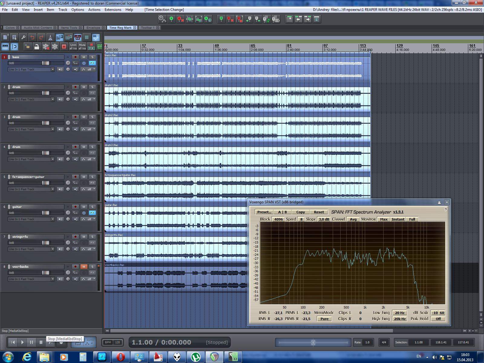Click the Preset... button in SPAN
Image resolution: width=484 pixels, height=363 pixels.
264,212
